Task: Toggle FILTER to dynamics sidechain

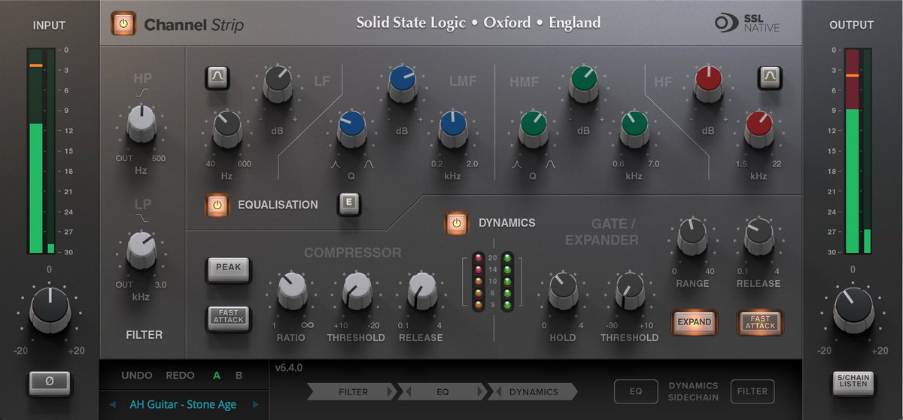Action: click(752, 391)
